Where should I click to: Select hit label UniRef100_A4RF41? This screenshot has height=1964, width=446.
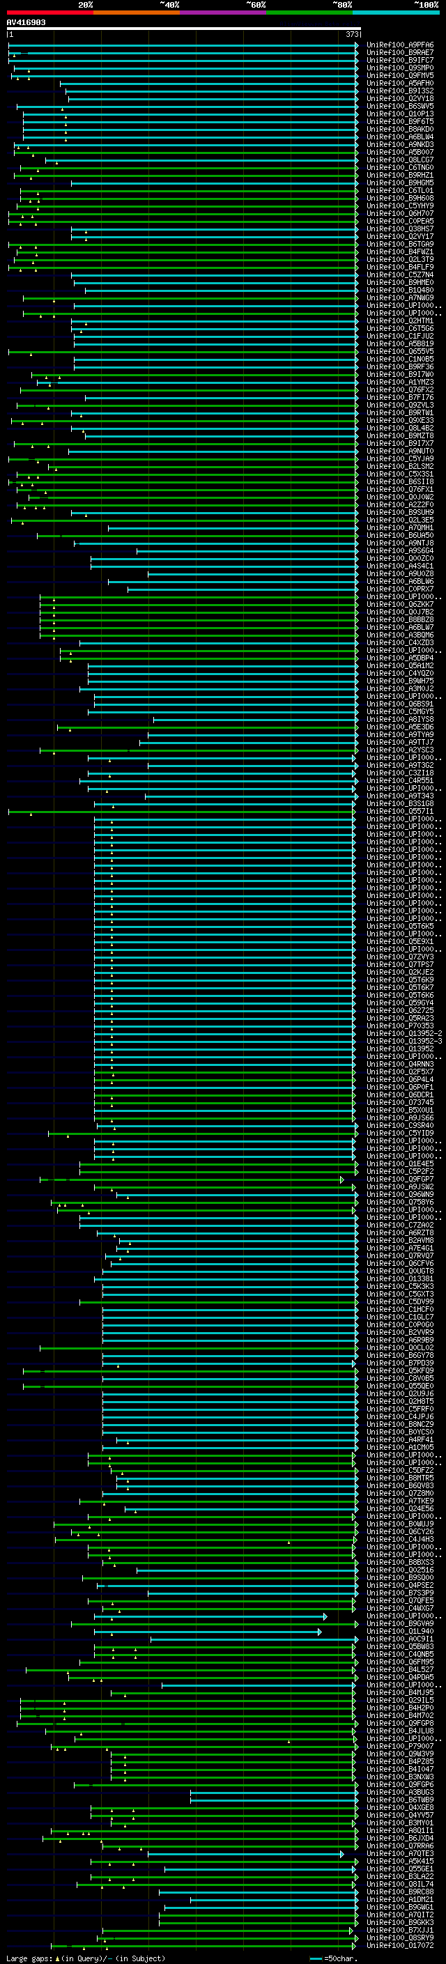[x=400, y=1439]
